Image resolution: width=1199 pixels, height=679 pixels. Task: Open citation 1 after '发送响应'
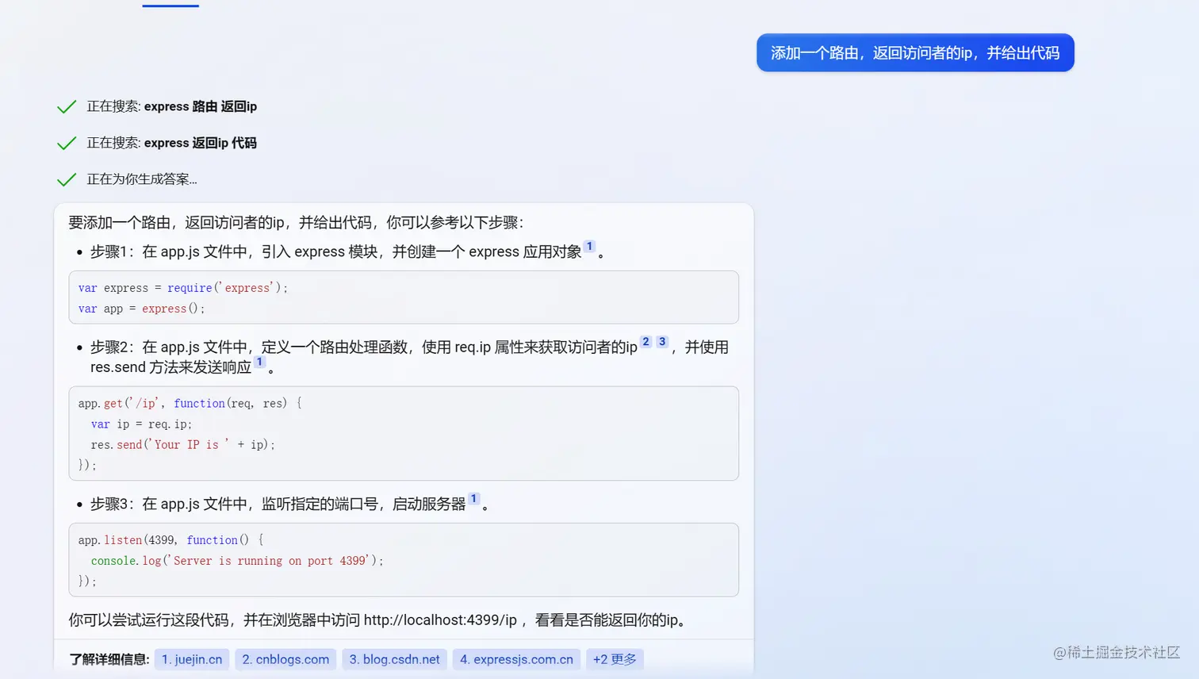click(x=259, y=362)
